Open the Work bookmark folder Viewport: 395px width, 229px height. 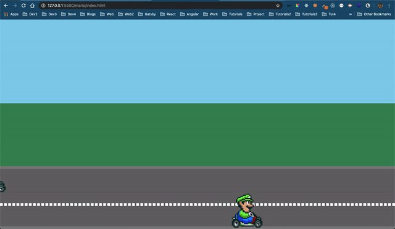pos(210,14)
